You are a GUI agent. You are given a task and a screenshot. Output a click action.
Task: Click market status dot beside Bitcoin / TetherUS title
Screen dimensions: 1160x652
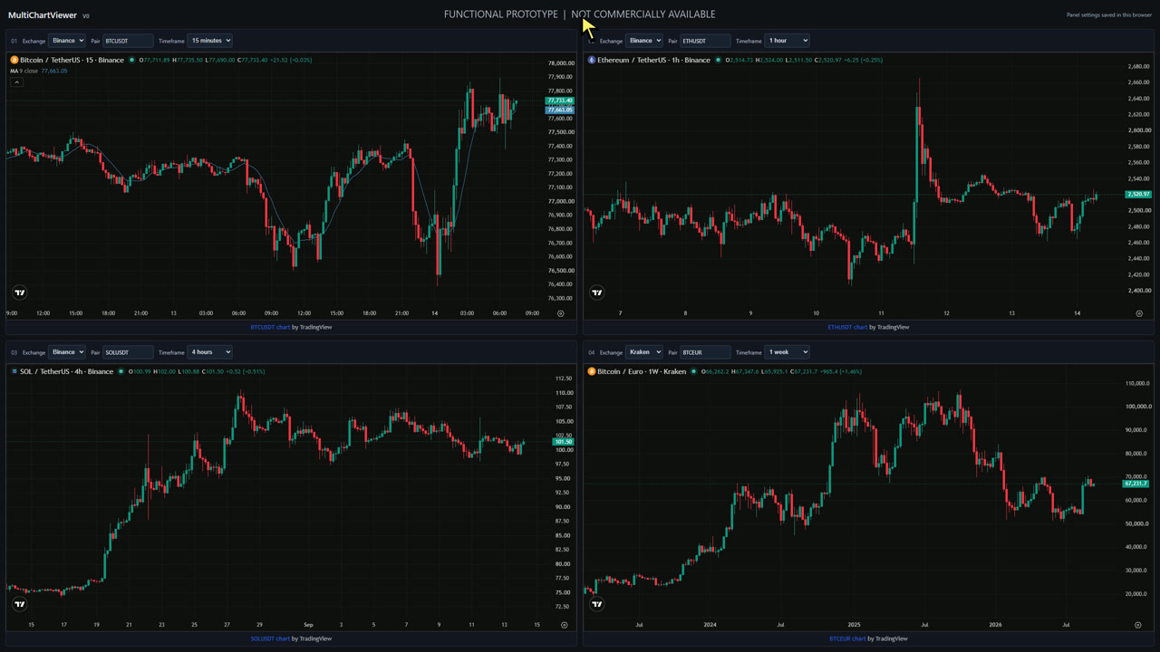(132, 60)
